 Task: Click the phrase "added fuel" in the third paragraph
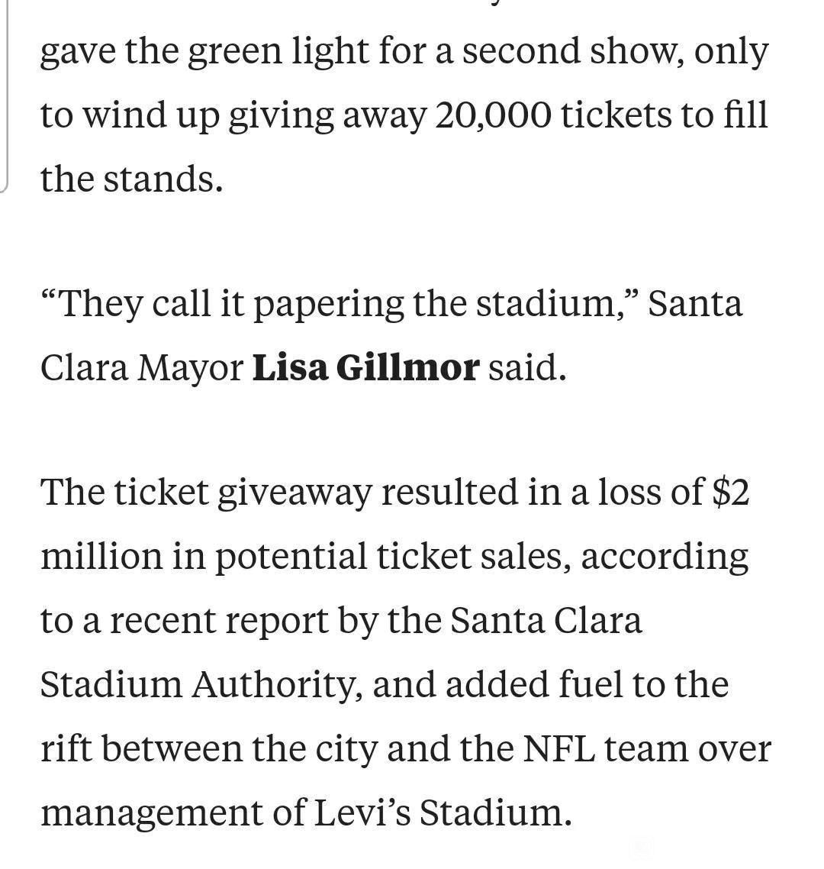point(534,684)
